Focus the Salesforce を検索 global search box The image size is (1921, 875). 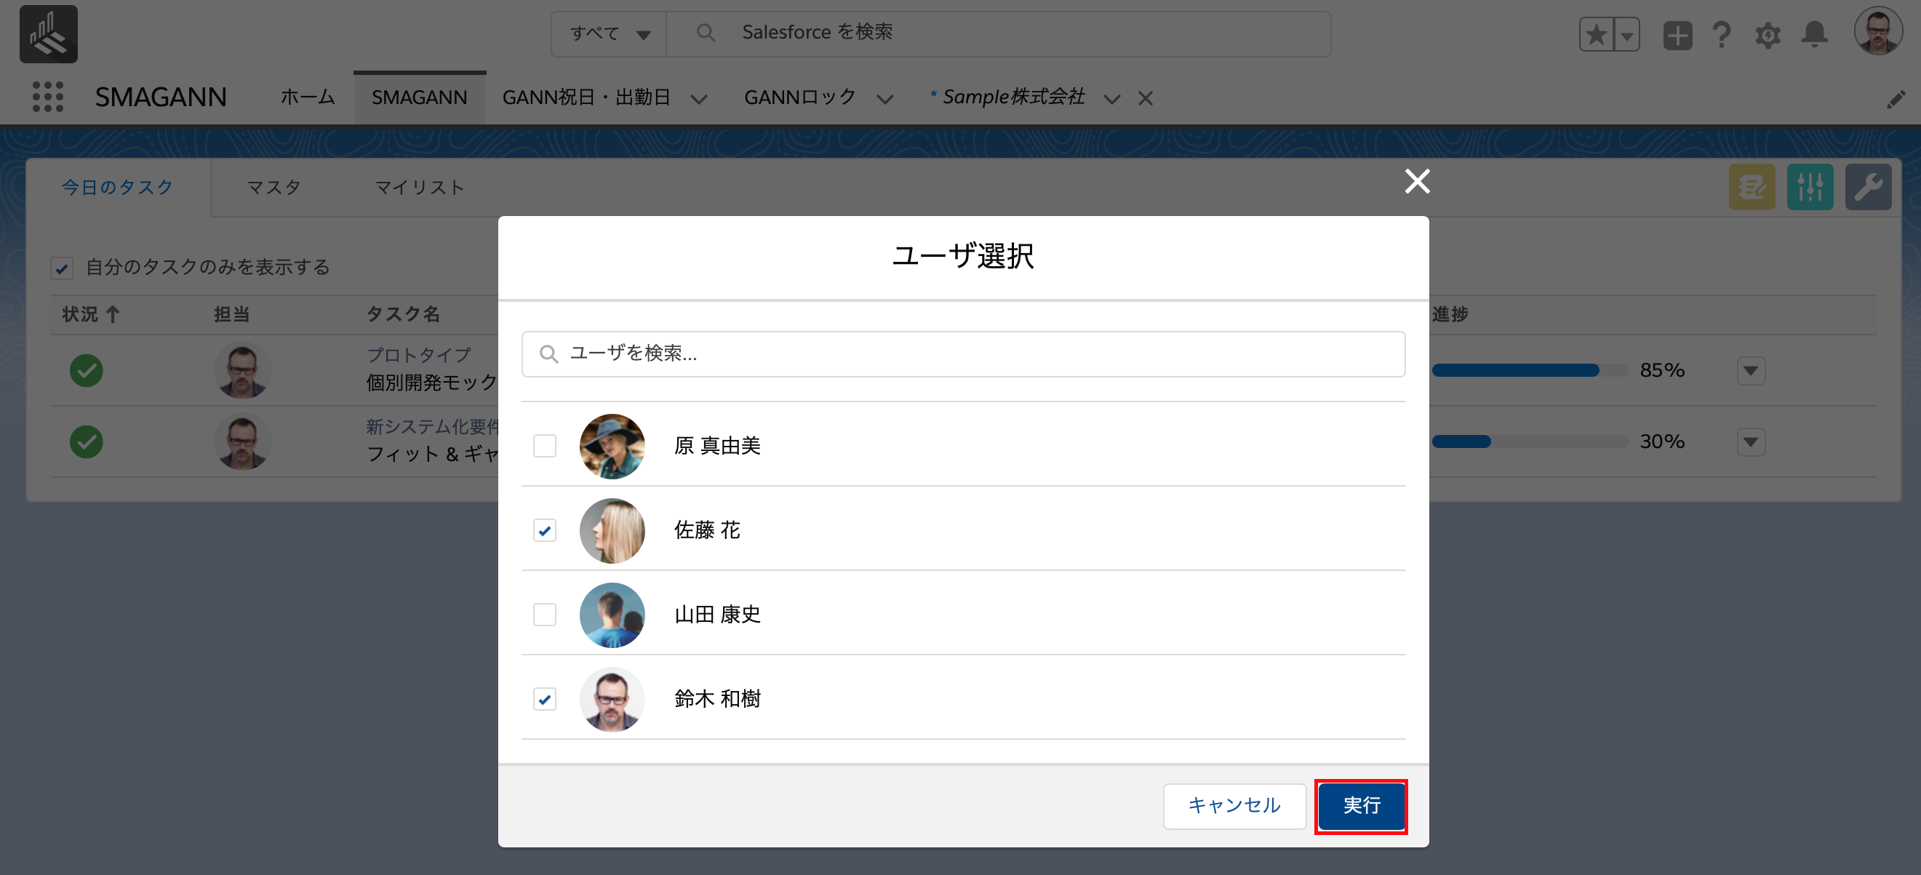(x=998, y=33)
